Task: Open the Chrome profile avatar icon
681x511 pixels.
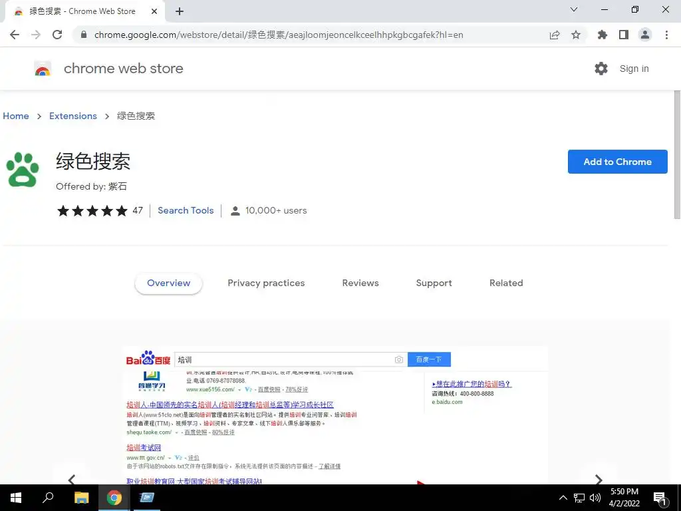Action: tap(645, 35)
